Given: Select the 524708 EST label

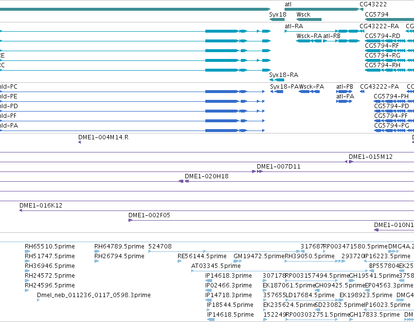Looking at the screenshot, I should click(160, 246).
